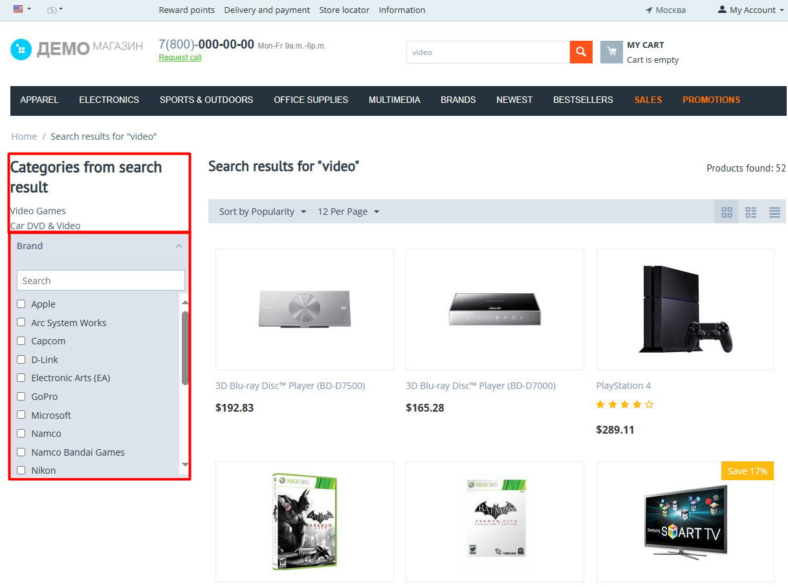Viewport: 788px width, 587px height.
Task: Collapse the Brand filter section
Action: pos(179,246)
